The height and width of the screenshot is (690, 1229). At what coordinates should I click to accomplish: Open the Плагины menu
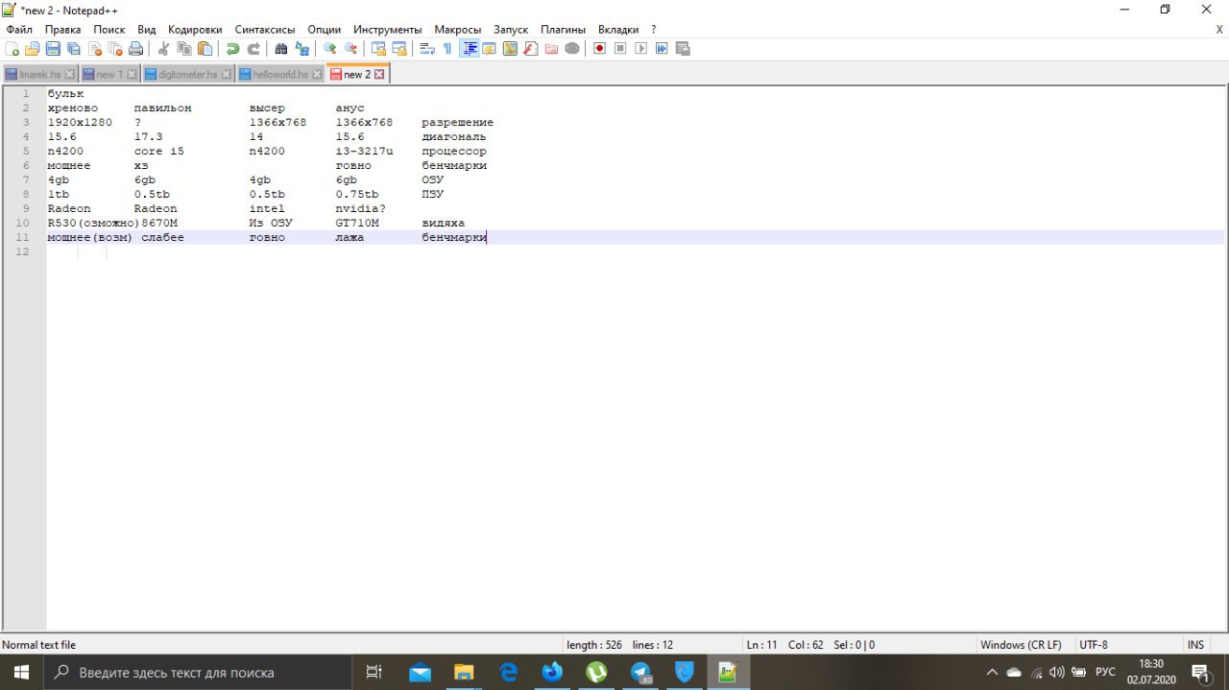[x=563, y=30]
